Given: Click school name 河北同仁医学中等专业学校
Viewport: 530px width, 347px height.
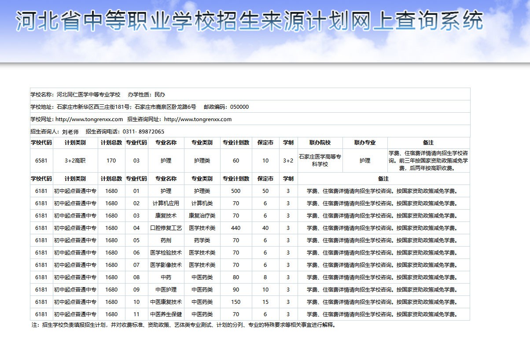Looking at the screenshot, I should (x=88, y=95).
